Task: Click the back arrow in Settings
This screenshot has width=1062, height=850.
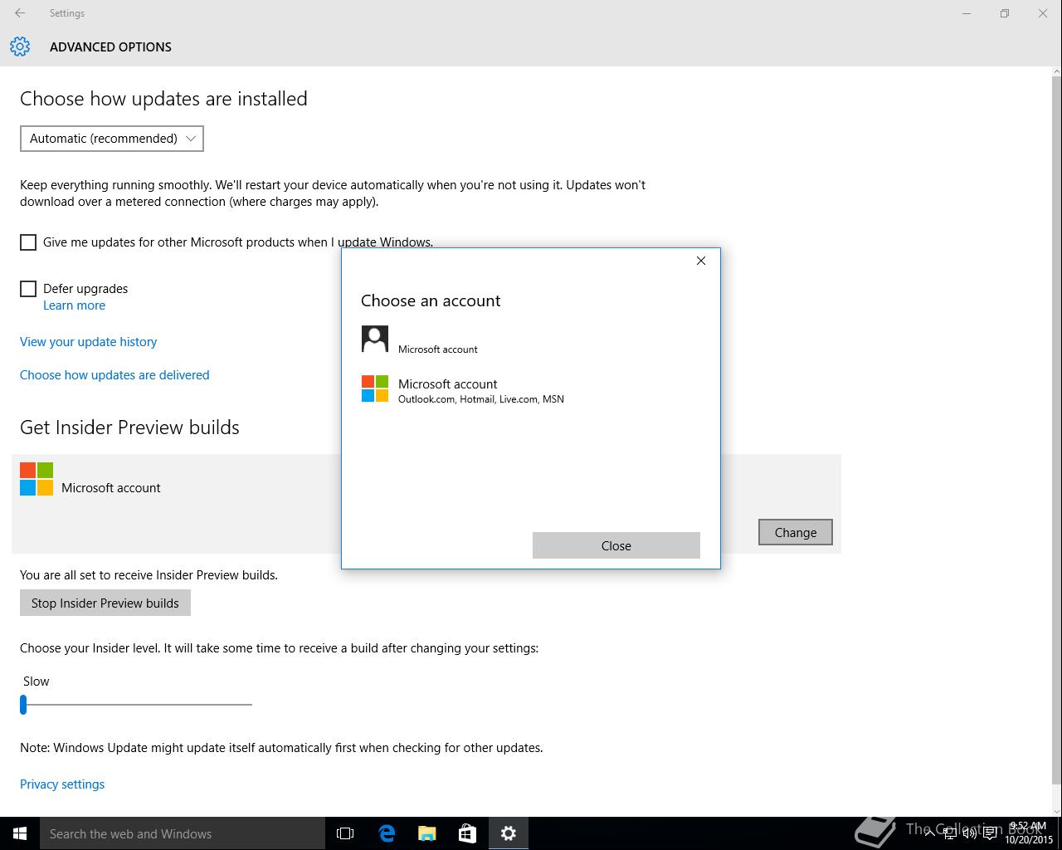Action: click(20, 13)
